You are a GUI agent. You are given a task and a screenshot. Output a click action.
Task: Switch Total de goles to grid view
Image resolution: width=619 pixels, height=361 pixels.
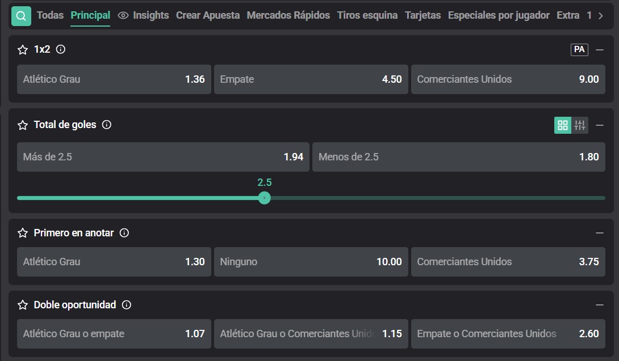pos(563,125)
